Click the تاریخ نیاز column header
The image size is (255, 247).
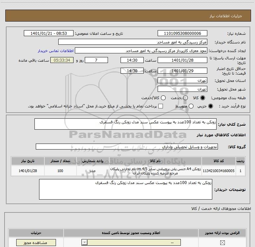28,161
